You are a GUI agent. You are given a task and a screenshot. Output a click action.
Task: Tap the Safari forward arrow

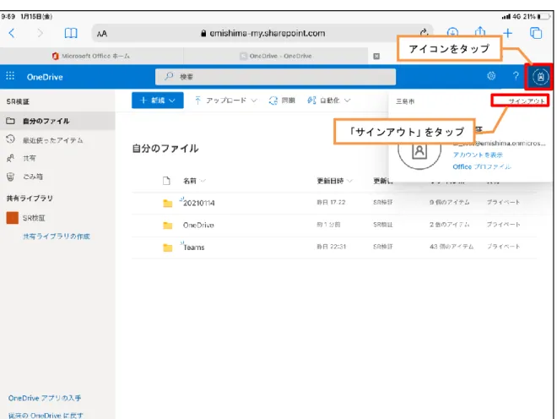41,34
